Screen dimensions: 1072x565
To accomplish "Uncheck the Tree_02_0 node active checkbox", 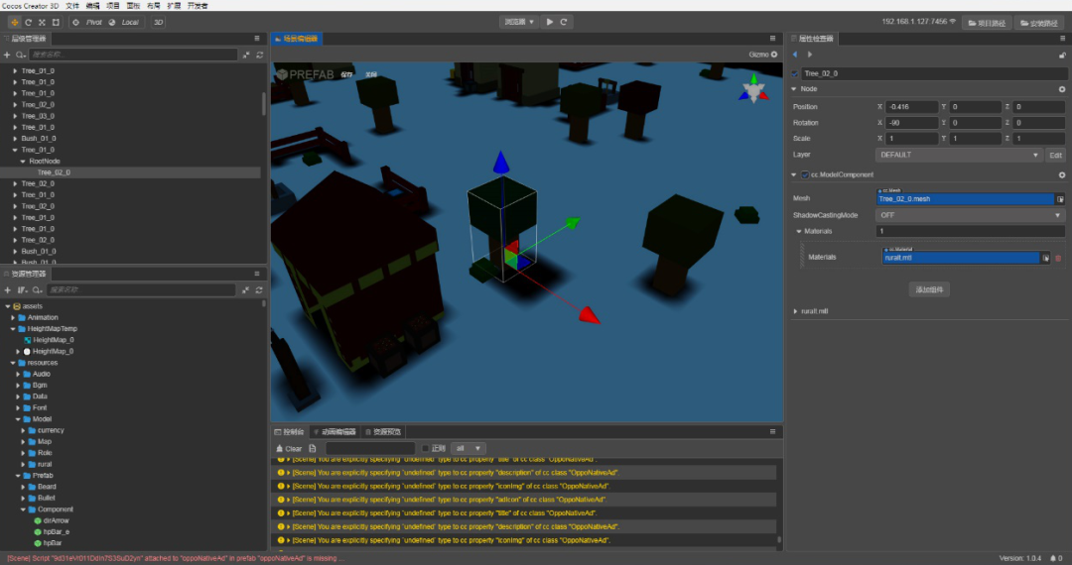I will pos(794,73).
